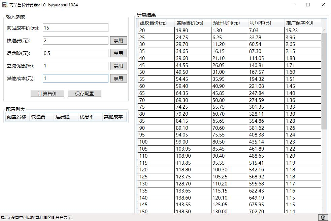Viewport: 331px width, 221px height.
Task: Toggle 禁用 button next to 其他成本
Action: click(118, 78)
